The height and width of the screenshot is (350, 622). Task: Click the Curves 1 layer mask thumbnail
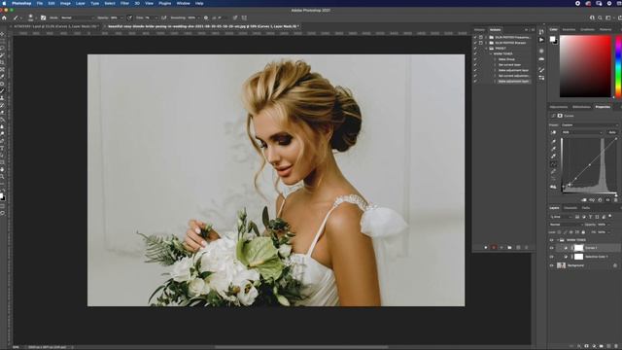pyautogui.click(x=579, y=248)
